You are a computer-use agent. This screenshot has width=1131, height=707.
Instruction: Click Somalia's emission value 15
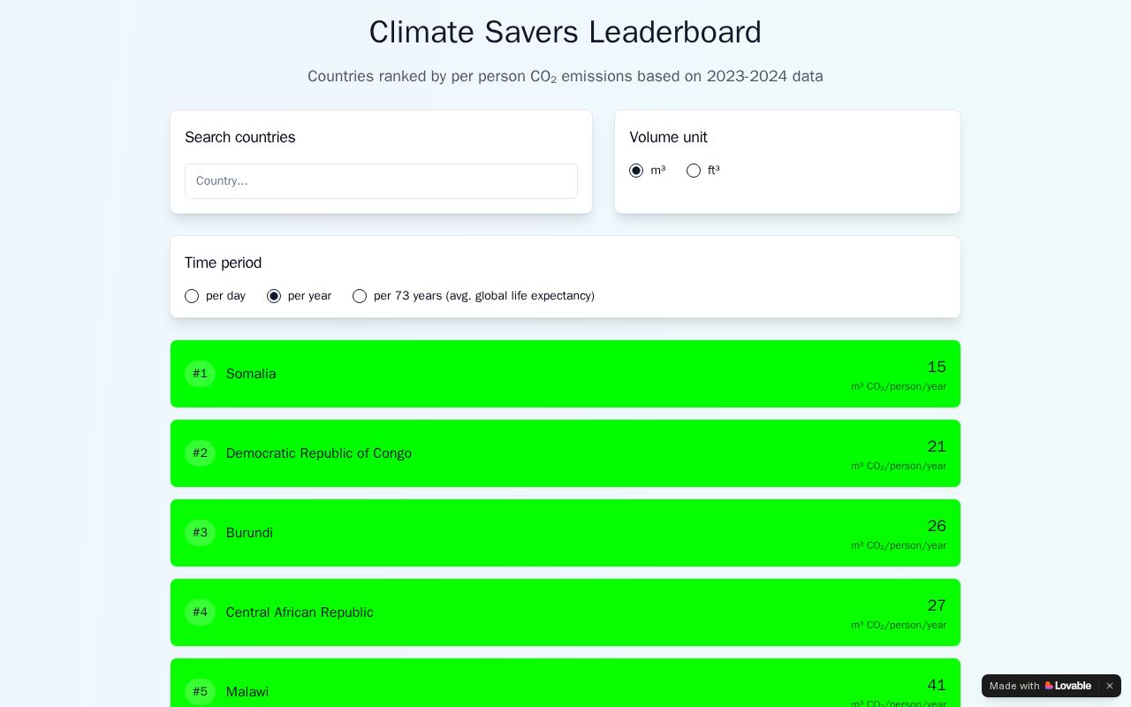pyautogui.click(x=937, y=367)
